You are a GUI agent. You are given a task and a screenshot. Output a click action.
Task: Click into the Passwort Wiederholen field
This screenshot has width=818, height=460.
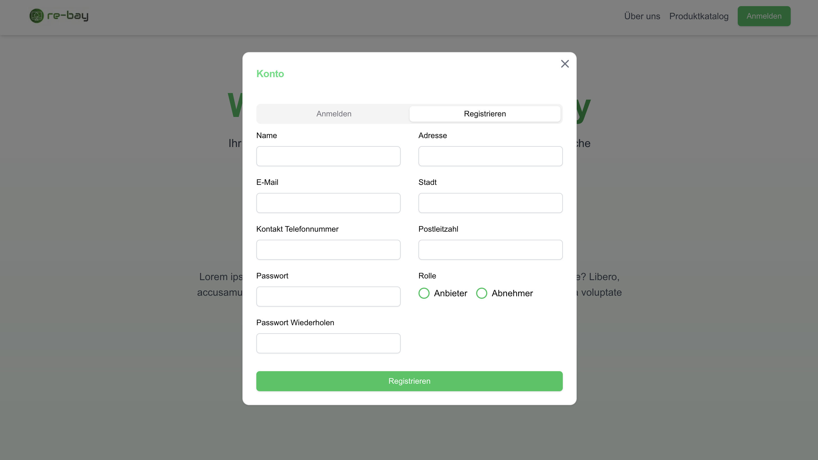pos(328,343)
